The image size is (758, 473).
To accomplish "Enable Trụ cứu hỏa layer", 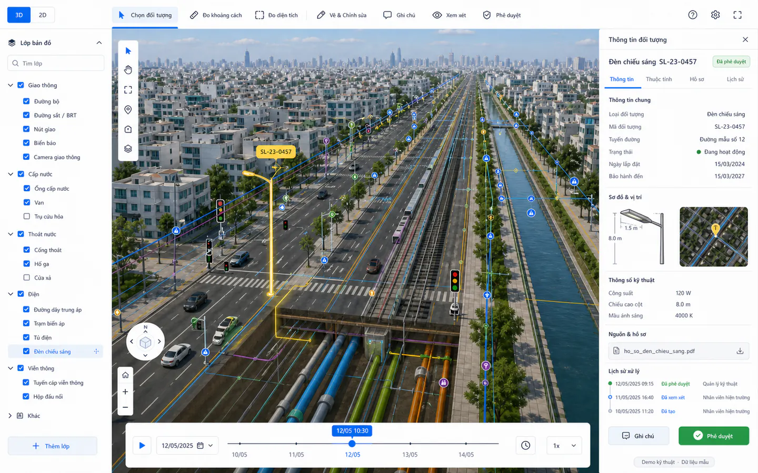I will [26, 216].
